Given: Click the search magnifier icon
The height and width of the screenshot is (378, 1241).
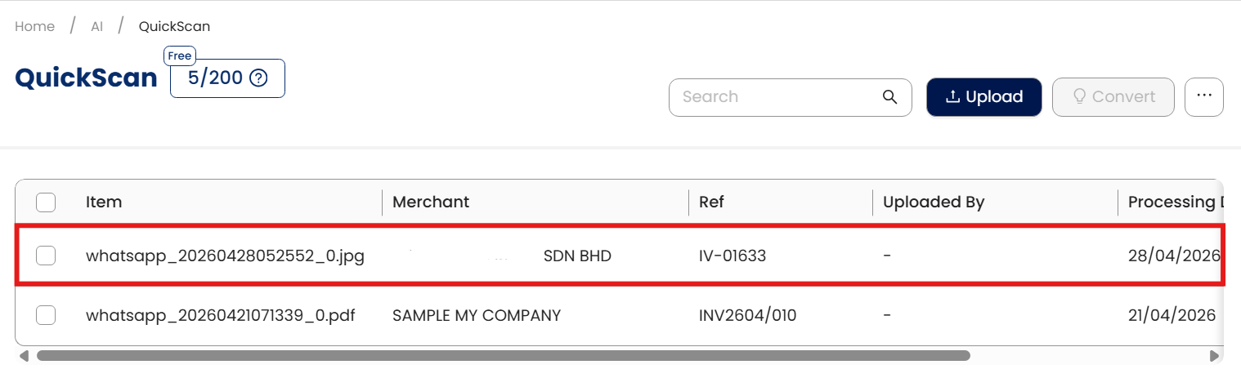Looking at the screenshot, I should tap(889, 97).
